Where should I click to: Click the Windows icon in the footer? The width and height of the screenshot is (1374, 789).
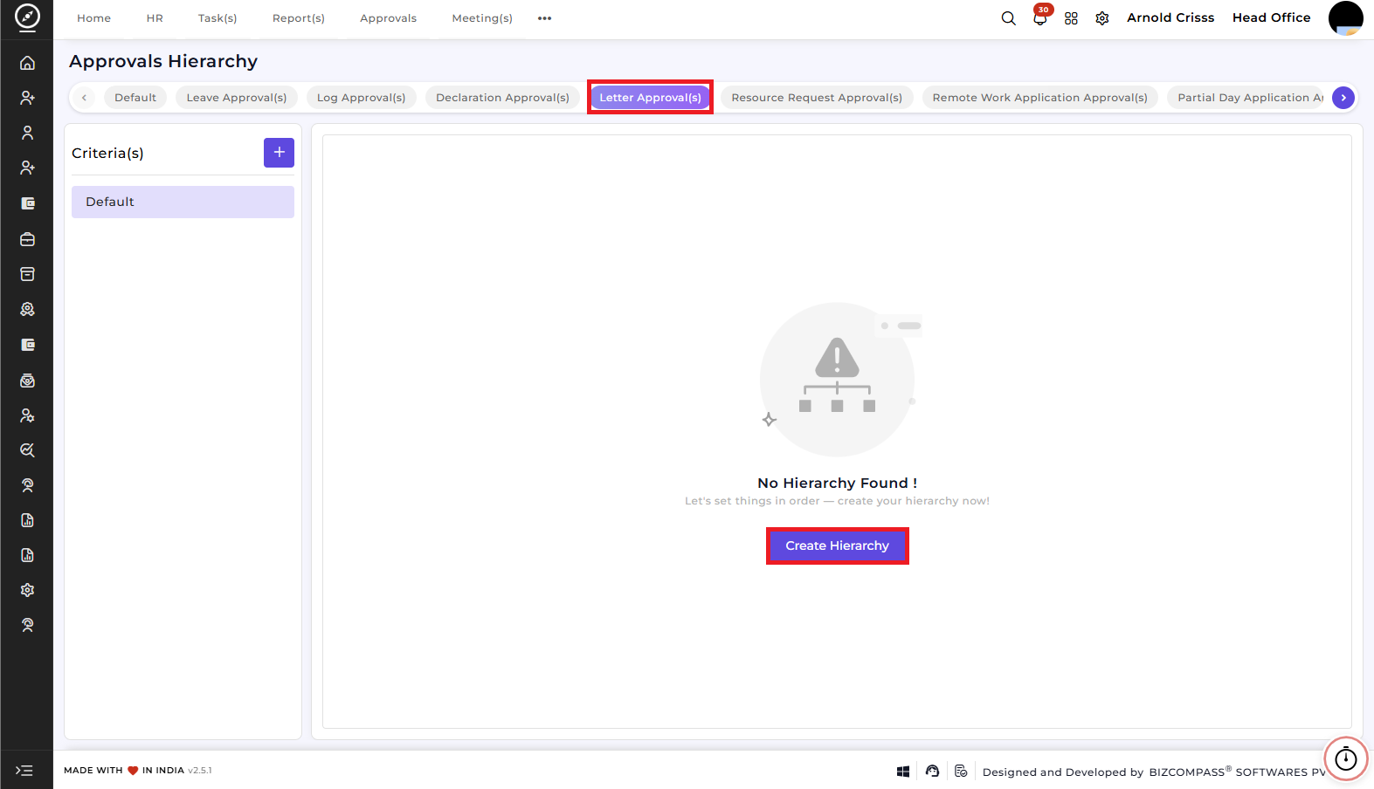click(903, 772)
